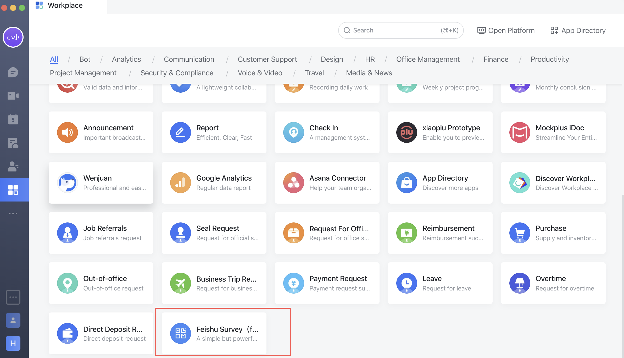Select the Security & Compliance category
Image resolution: width=624 pixels, height=358 pixels.
point(177,73)
